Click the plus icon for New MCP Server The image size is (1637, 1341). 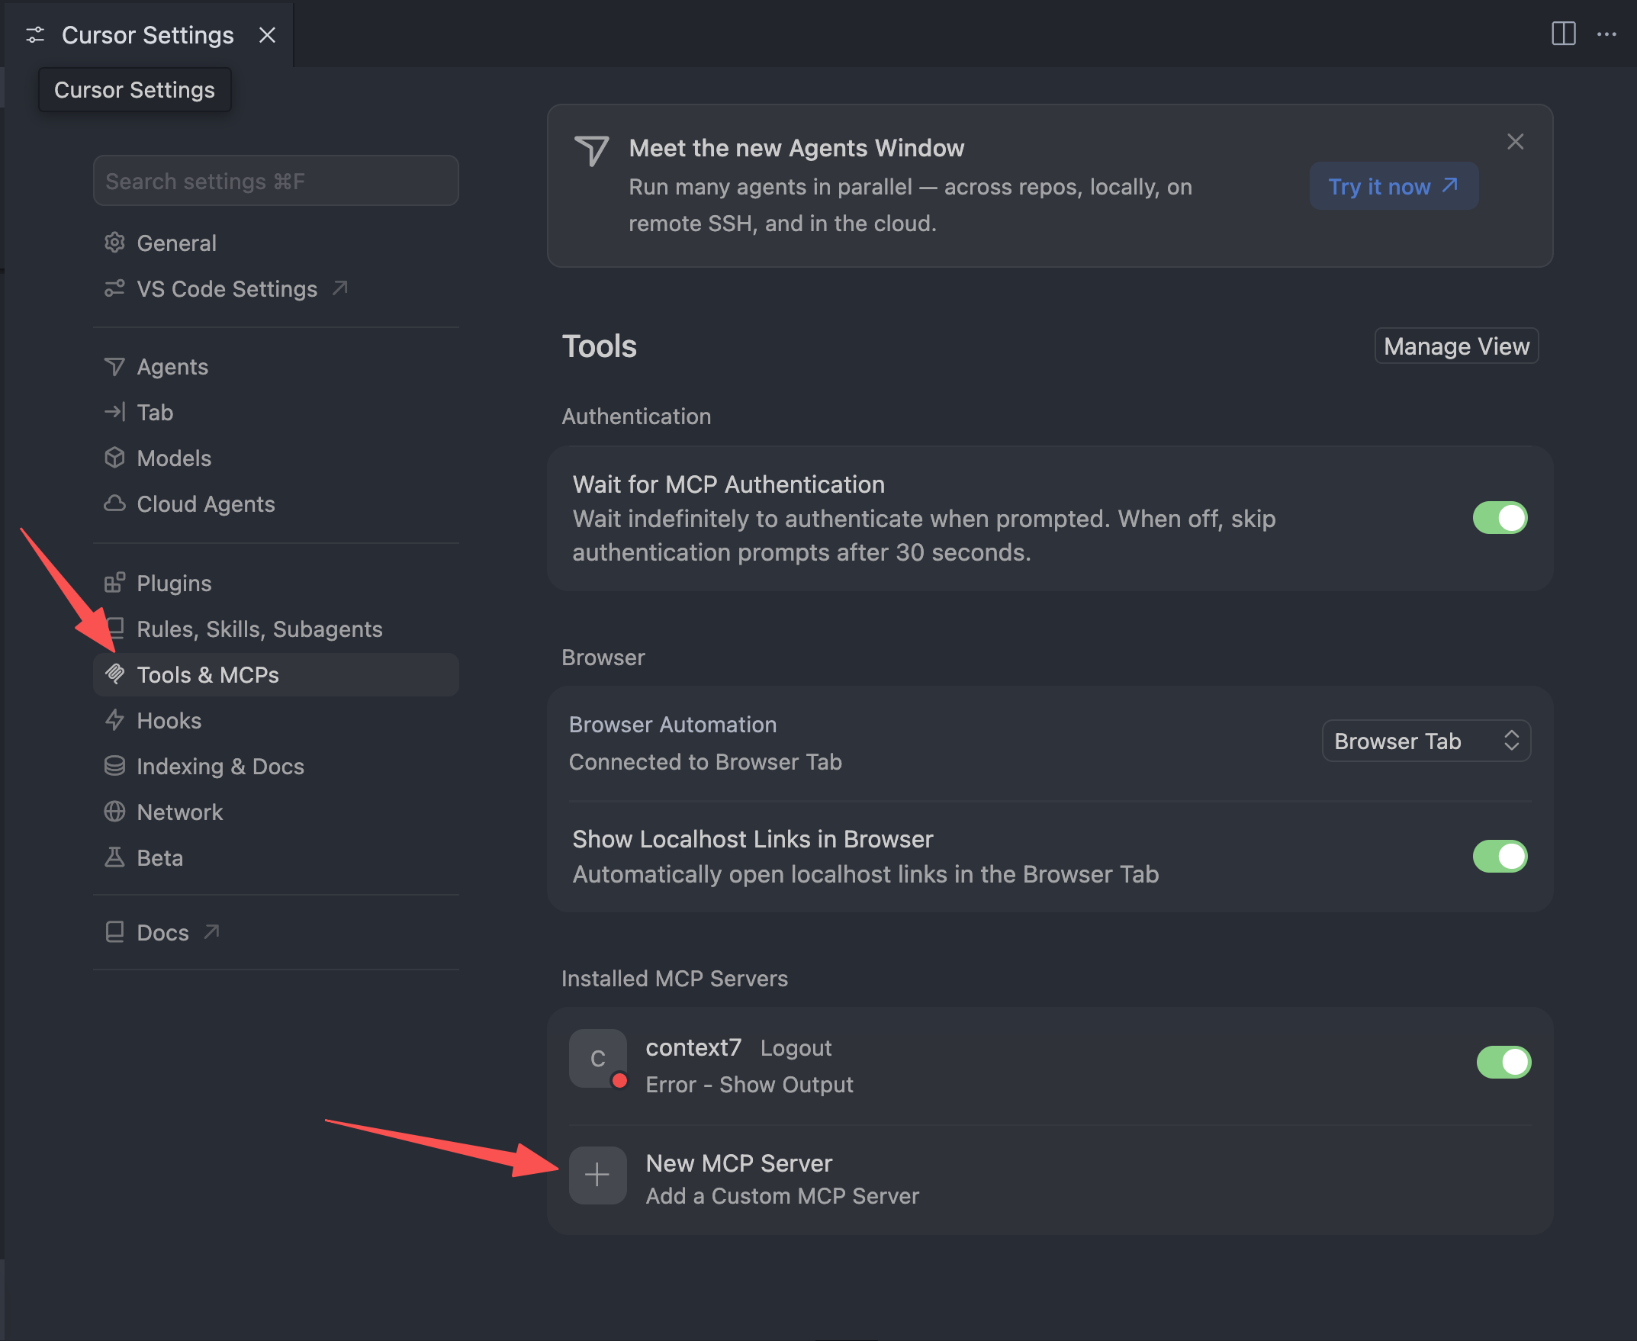coord(597,1175)
